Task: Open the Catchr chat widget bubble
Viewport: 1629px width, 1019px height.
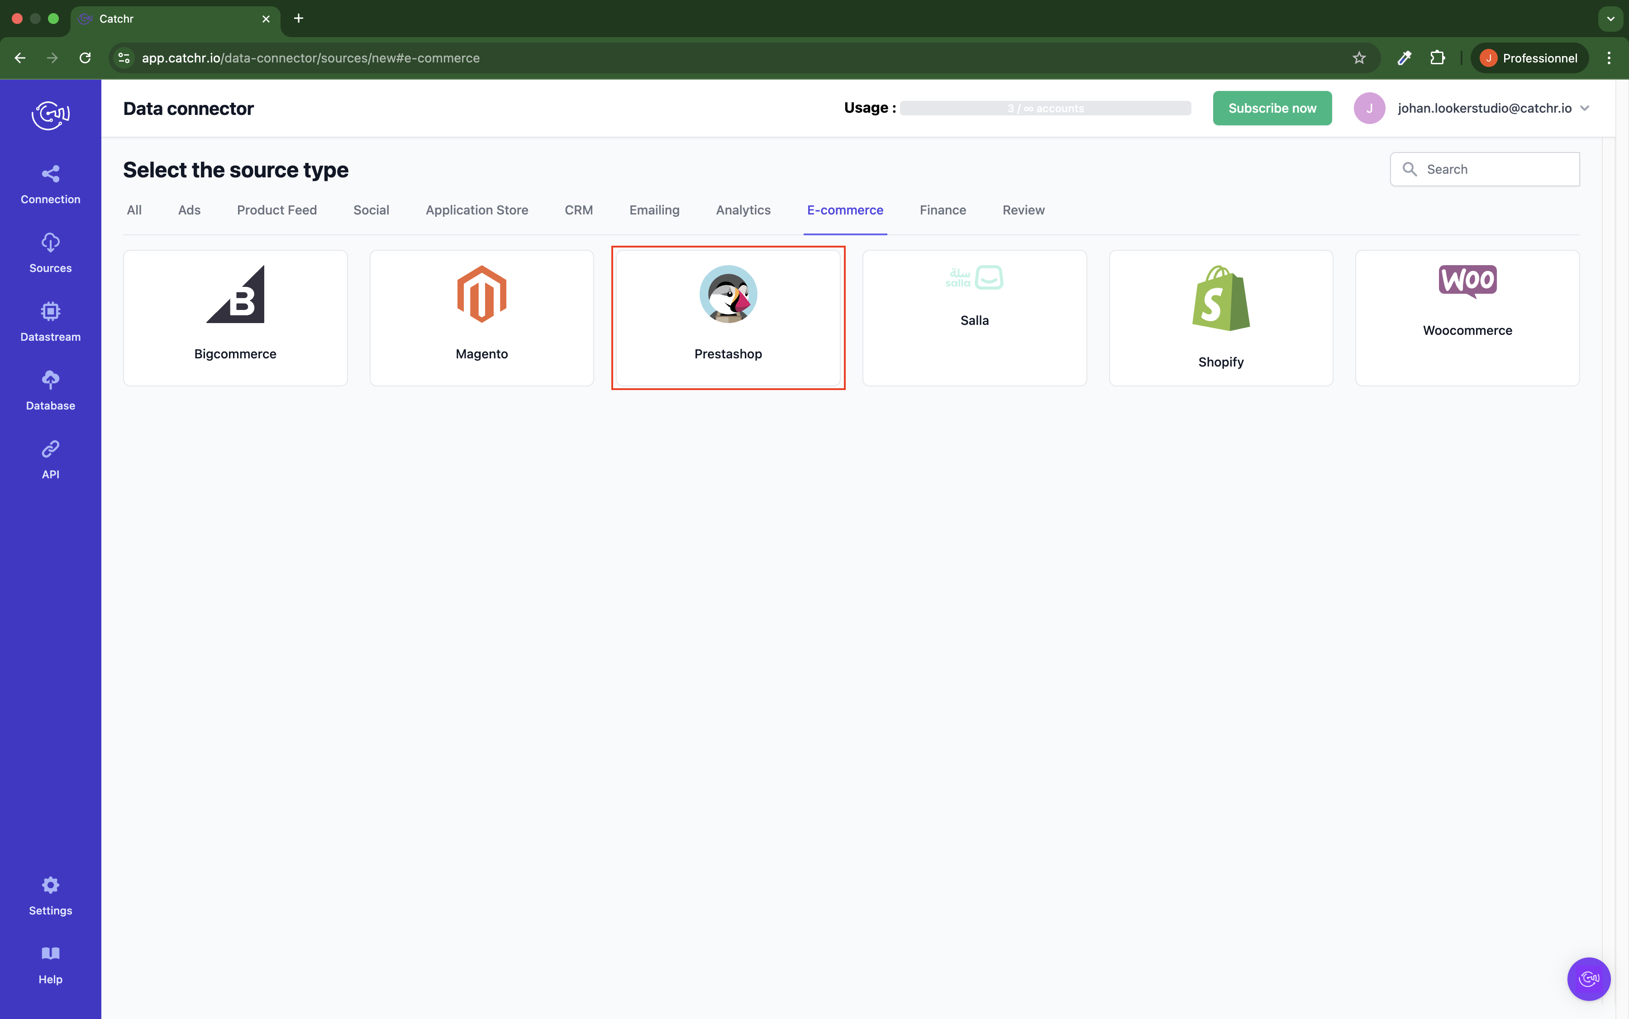Action: pos(1589,979)
